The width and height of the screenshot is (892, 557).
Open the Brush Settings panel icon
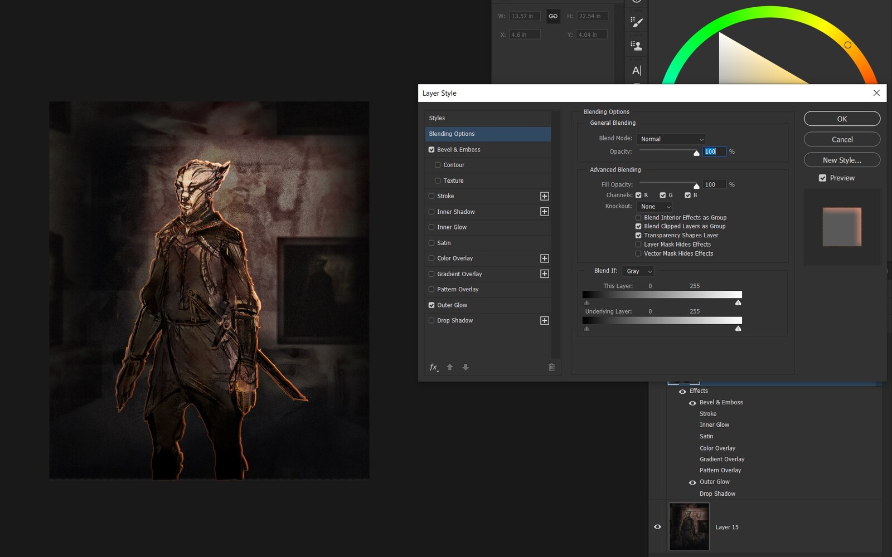click(637, 22)
